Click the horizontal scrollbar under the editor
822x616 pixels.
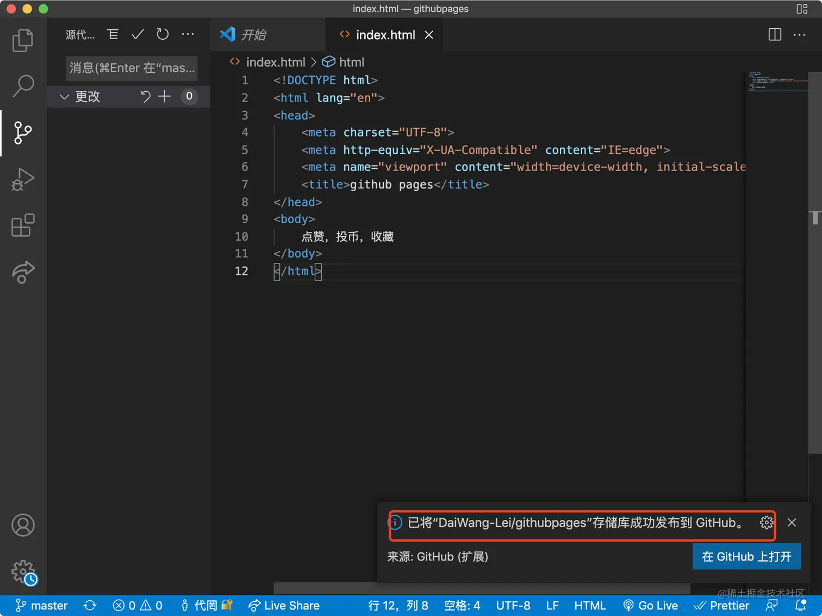482,589
